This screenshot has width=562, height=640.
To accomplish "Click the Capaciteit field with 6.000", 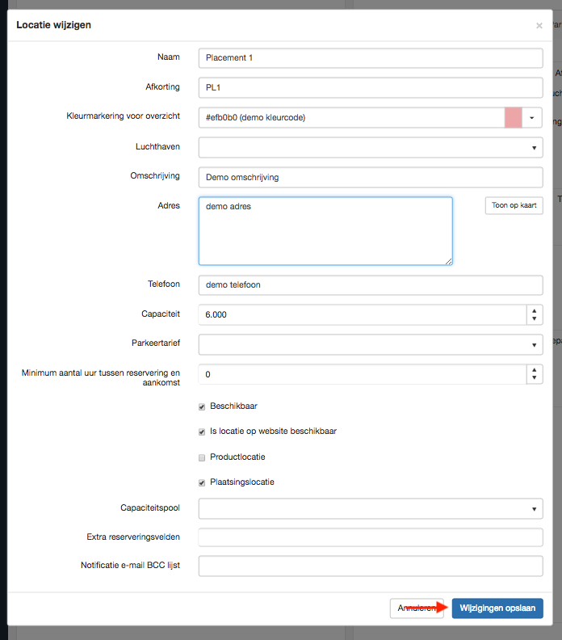I will click(x=363, y=314).
